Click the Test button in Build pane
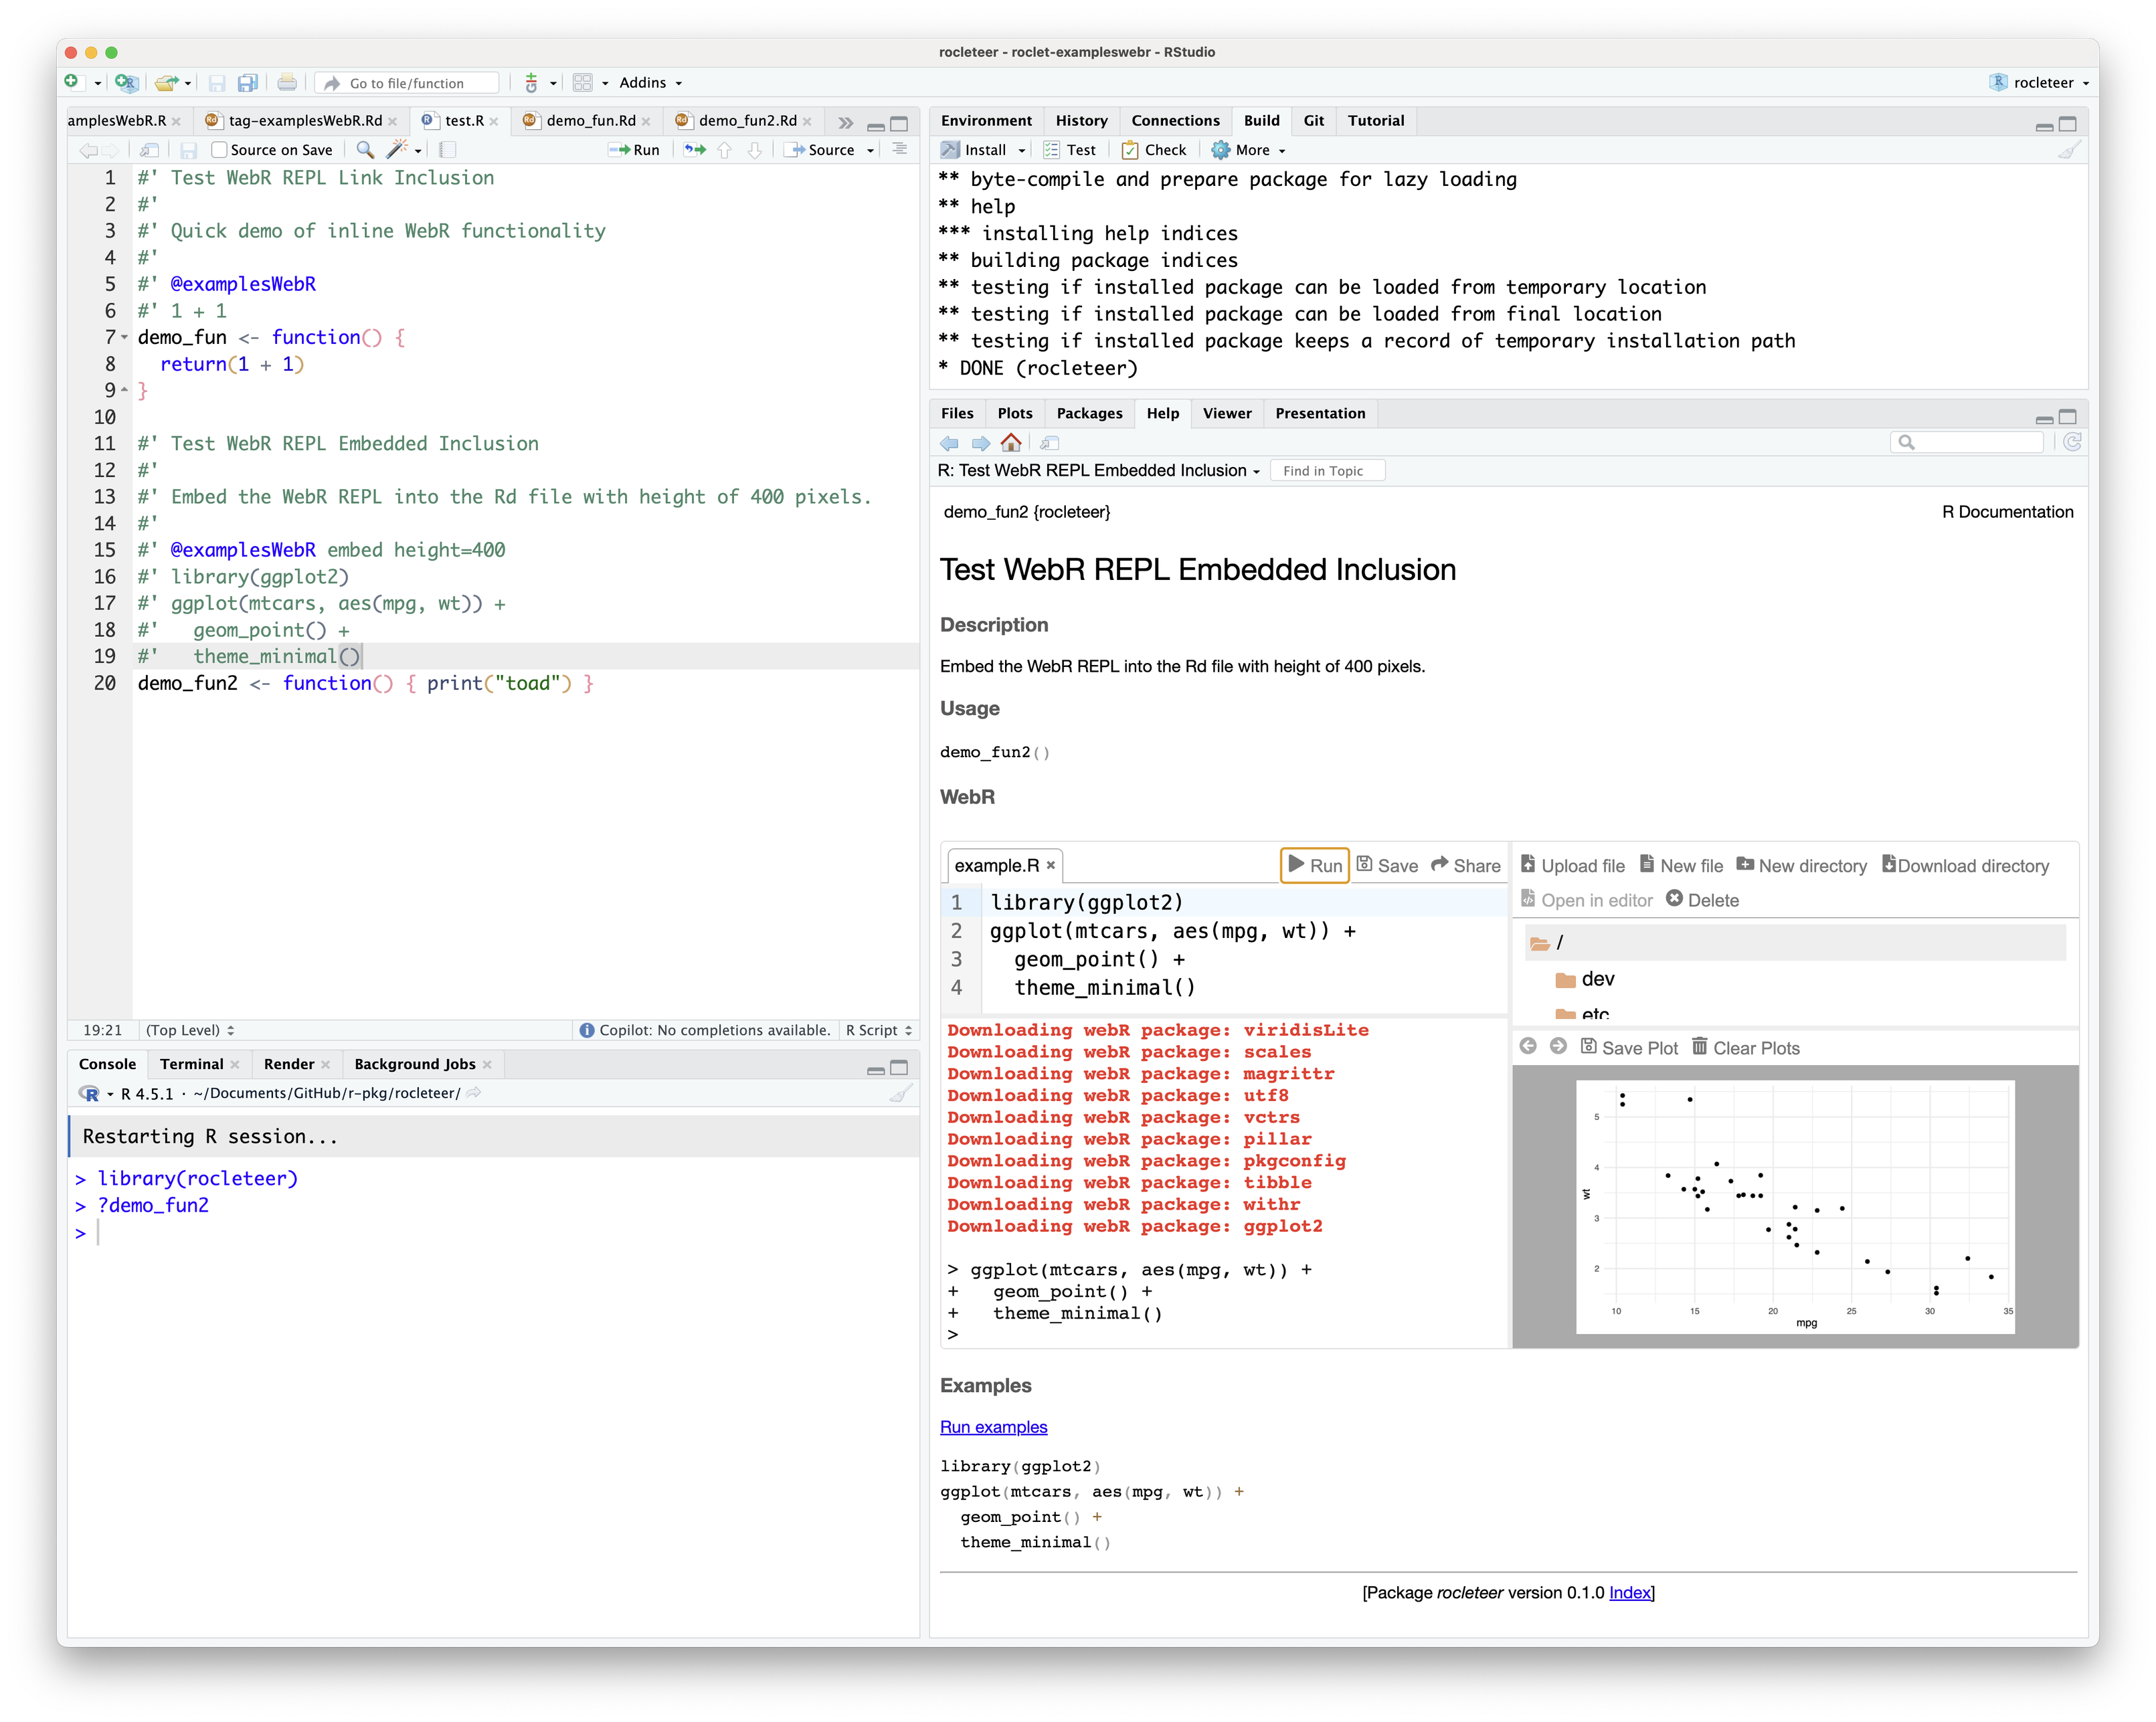Image resolution: width=2156 pixels, height=1722 pixels. point(1069,150)
